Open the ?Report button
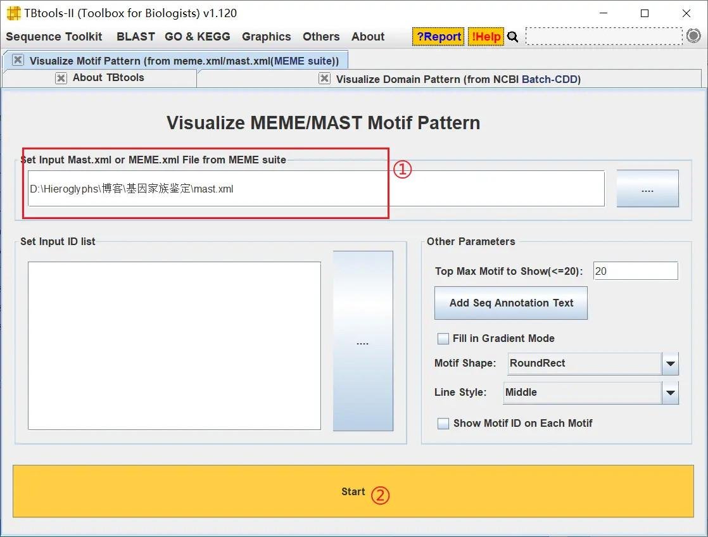Image resolution: width=708 pixels, height=537 pixels. coord(438,37)
